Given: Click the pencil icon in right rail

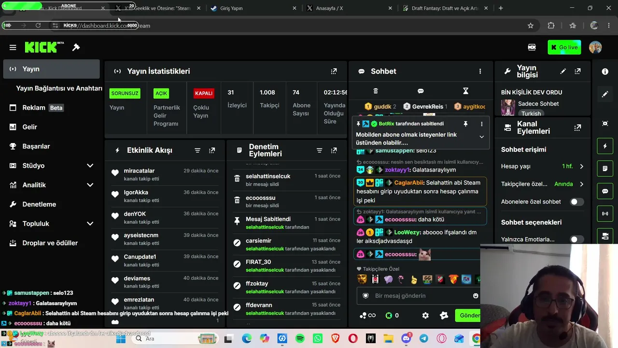Looking at the screenshot, I should tap(605, 94).
